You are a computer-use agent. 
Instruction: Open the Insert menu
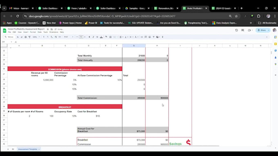tap(26, 32)
